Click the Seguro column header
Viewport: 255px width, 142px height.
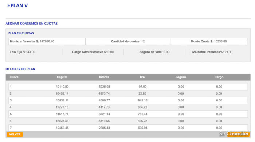point(181,77)
